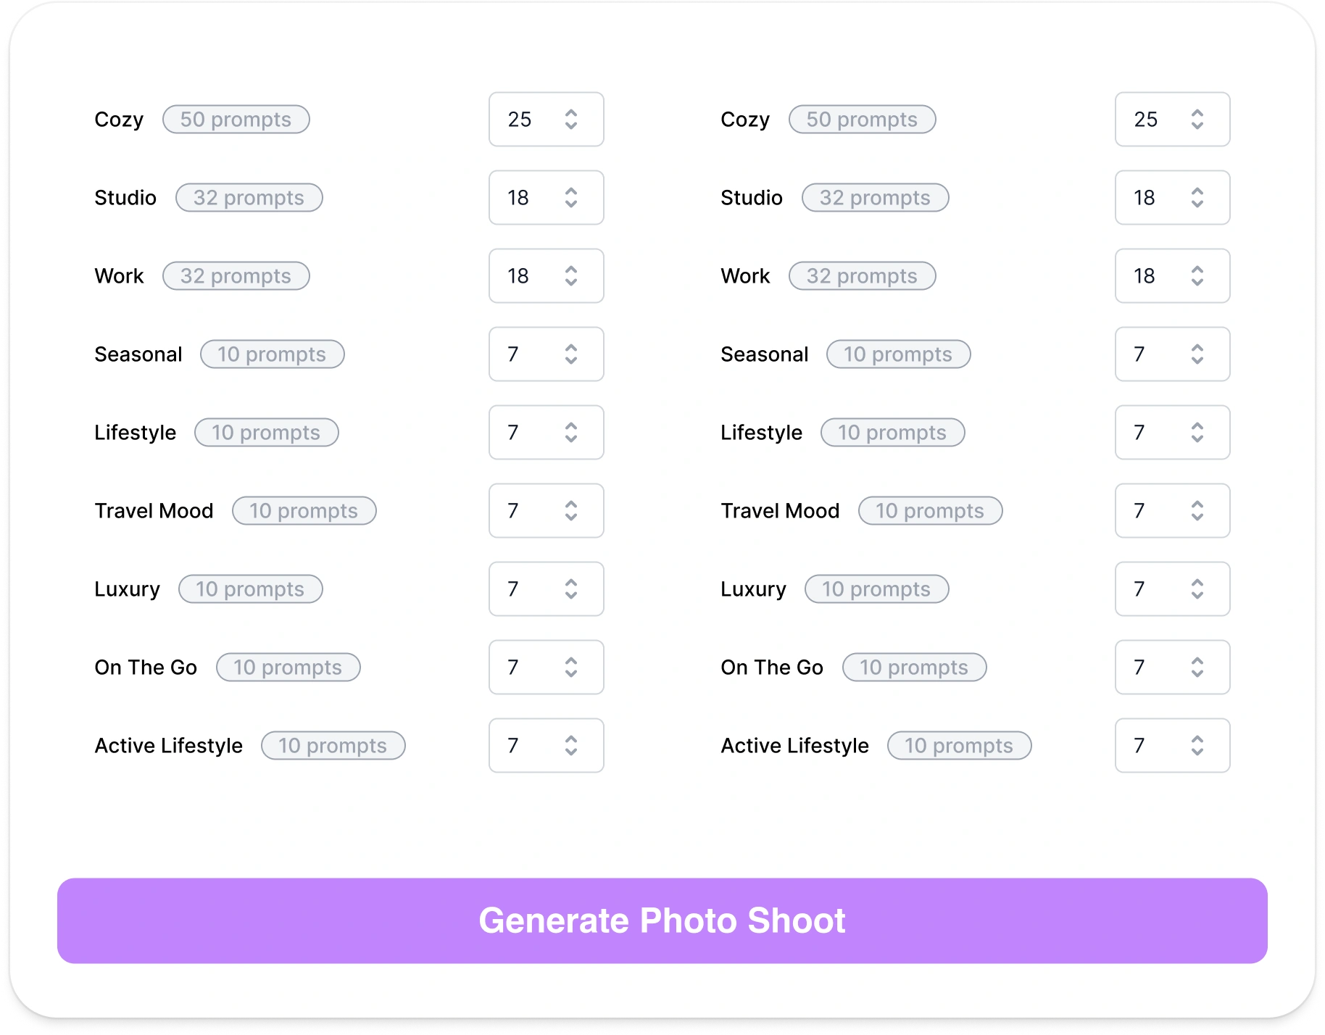Select the Cozy category label

coord(119,119)
